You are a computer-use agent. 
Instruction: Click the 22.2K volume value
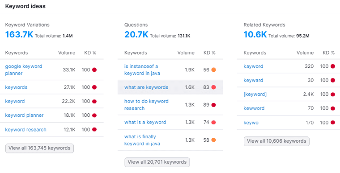tap(68, 101)
